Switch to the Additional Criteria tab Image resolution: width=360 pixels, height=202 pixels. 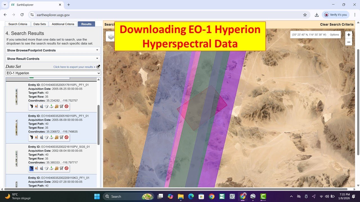click(63, 24)
